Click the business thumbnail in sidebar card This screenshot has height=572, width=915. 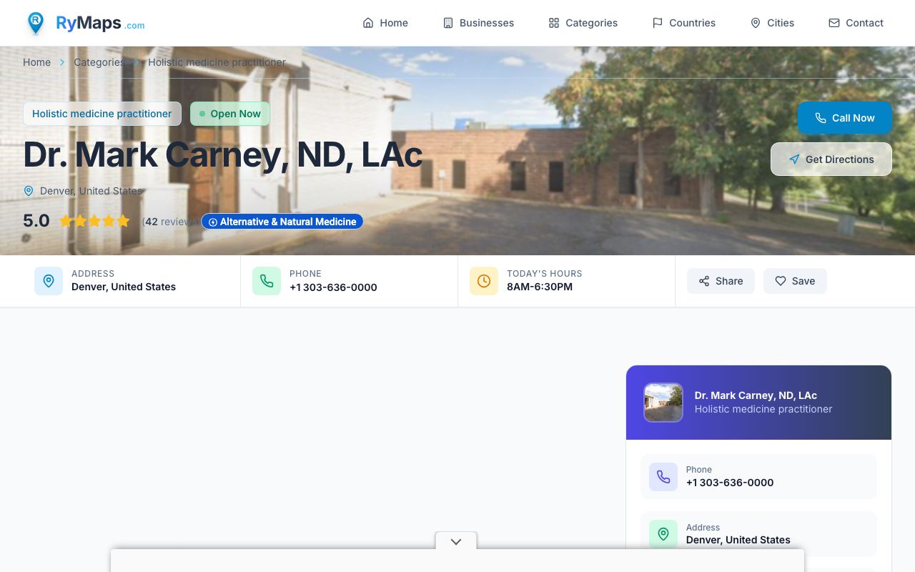pyautogui.click(x=663, y=403)
